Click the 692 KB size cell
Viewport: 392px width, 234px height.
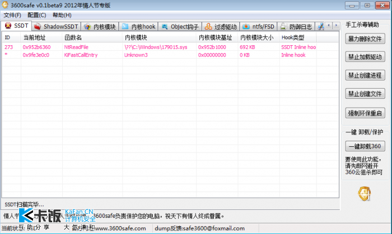[248, 47]
